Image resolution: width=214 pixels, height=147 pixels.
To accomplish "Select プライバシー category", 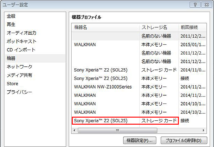I will pyautogui.click(x=35, y=92).
